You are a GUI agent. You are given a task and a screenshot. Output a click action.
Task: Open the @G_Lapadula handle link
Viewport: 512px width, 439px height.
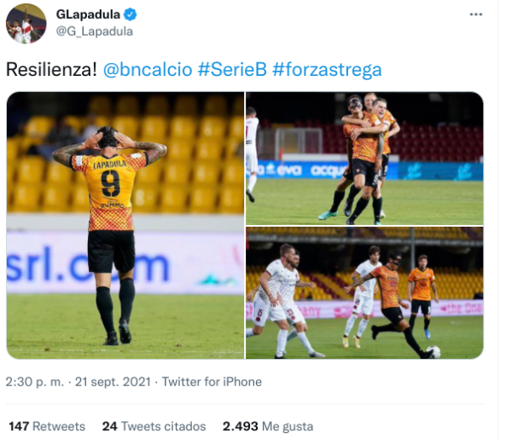click(95, 32)
